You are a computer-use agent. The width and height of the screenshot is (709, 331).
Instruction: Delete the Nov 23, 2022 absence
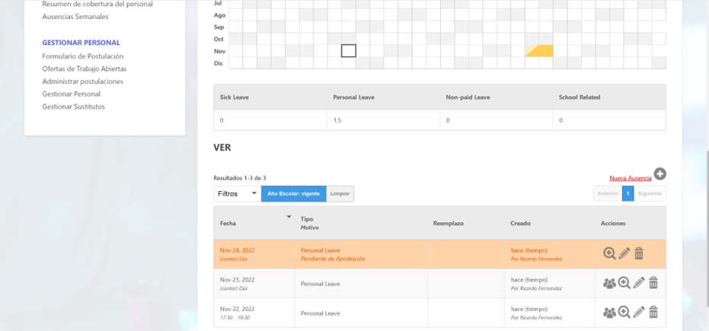[x=653, y=283]
